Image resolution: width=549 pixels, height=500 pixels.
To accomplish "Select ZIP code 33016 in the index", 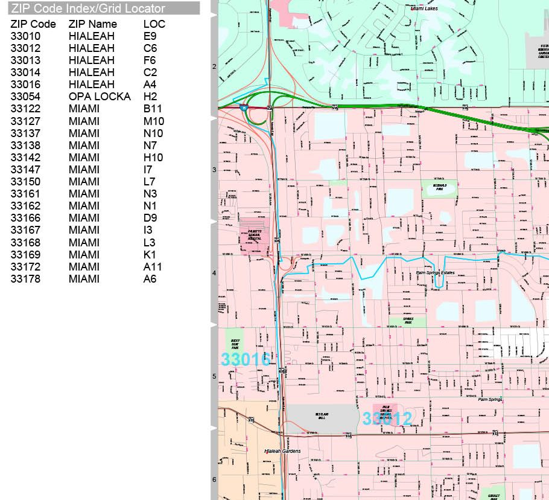I will coord(25,85).
